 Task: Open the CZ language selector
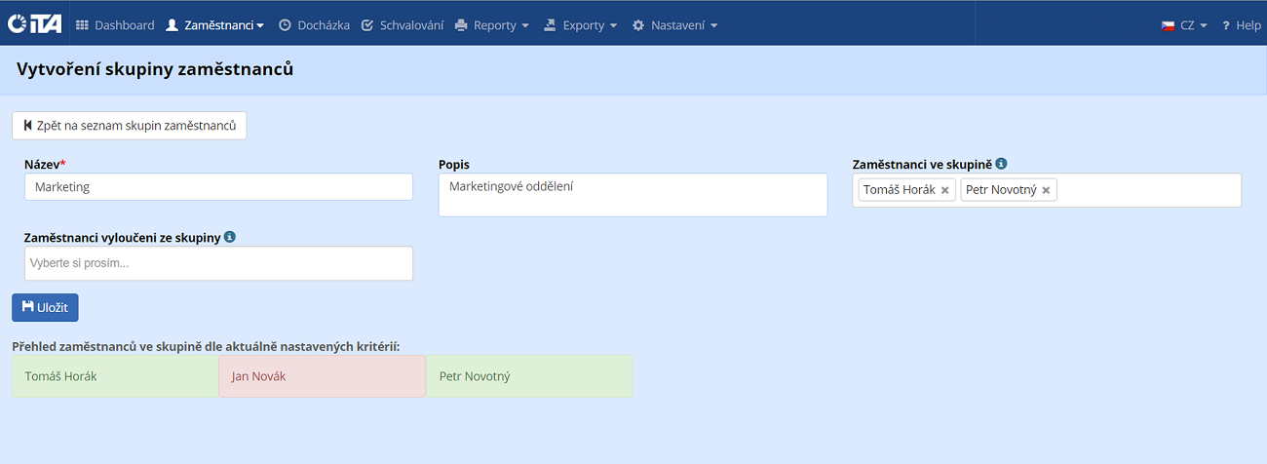(x=1184, y=25)
